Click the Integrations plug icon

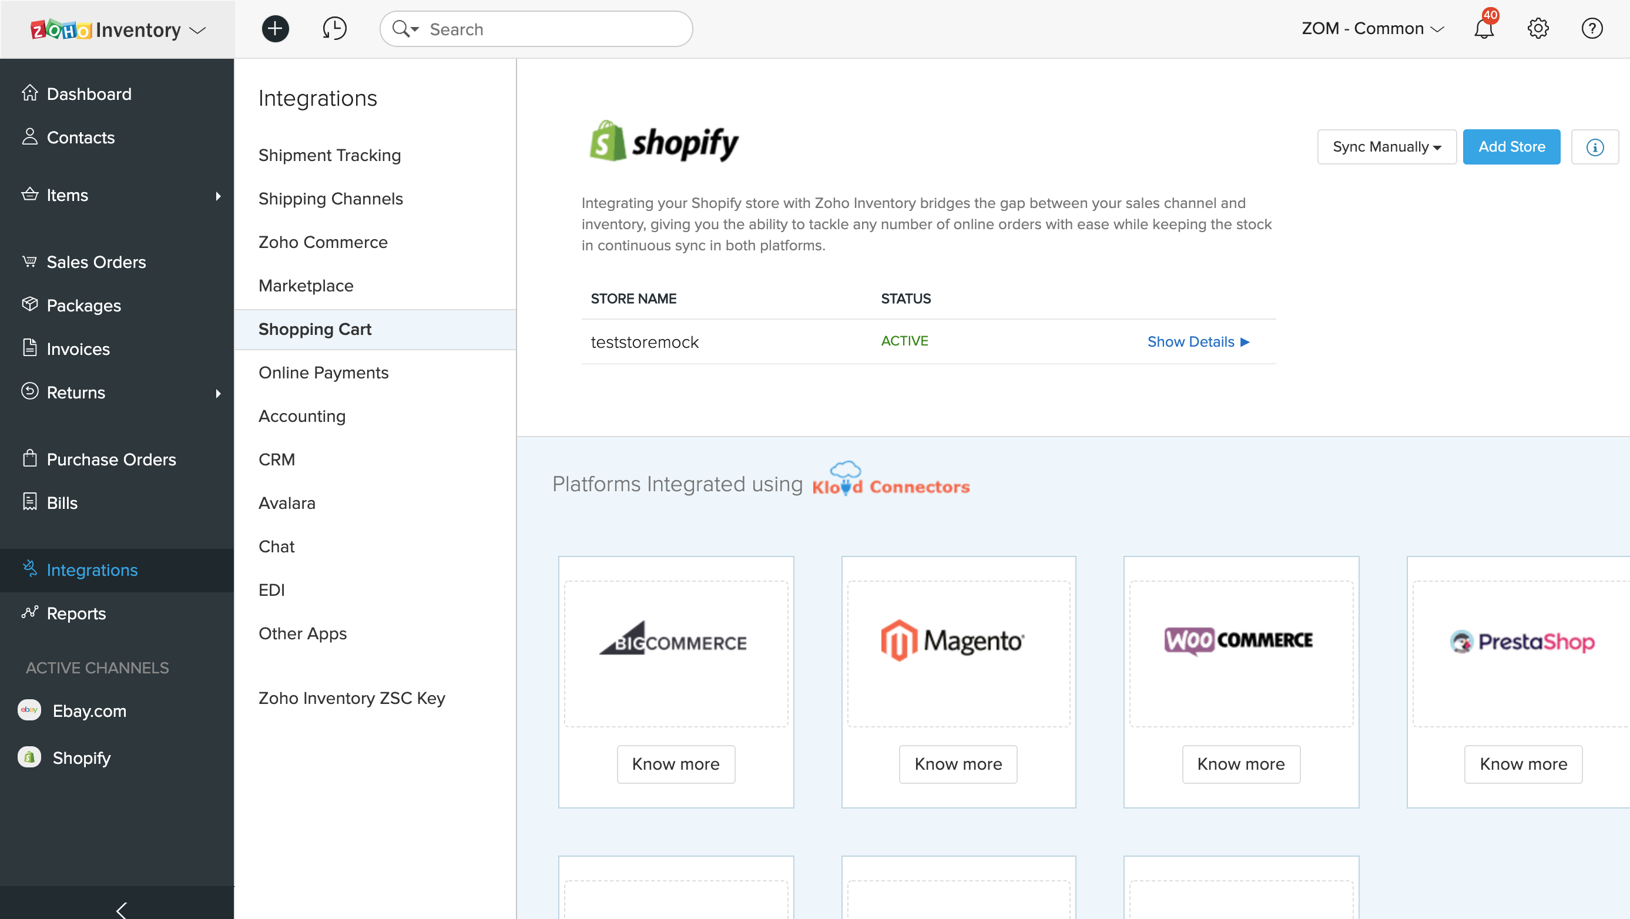click(x=30, y=568)
